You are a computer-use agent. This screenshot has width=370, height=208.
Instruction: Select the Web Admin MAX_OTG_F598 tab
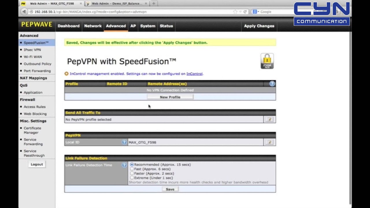(52, 4)
